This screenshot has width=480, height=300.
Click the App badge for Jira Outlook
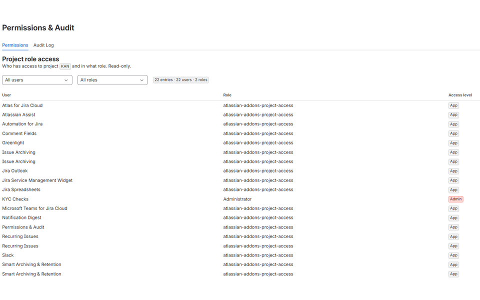click(x=453, y=171)
